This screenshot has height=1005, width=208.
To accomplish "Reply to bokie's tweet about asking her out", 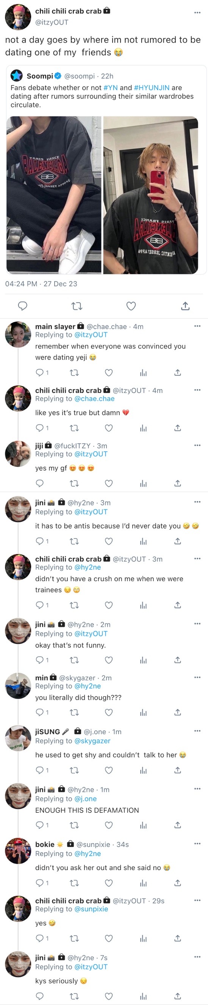I will [39, 883].
